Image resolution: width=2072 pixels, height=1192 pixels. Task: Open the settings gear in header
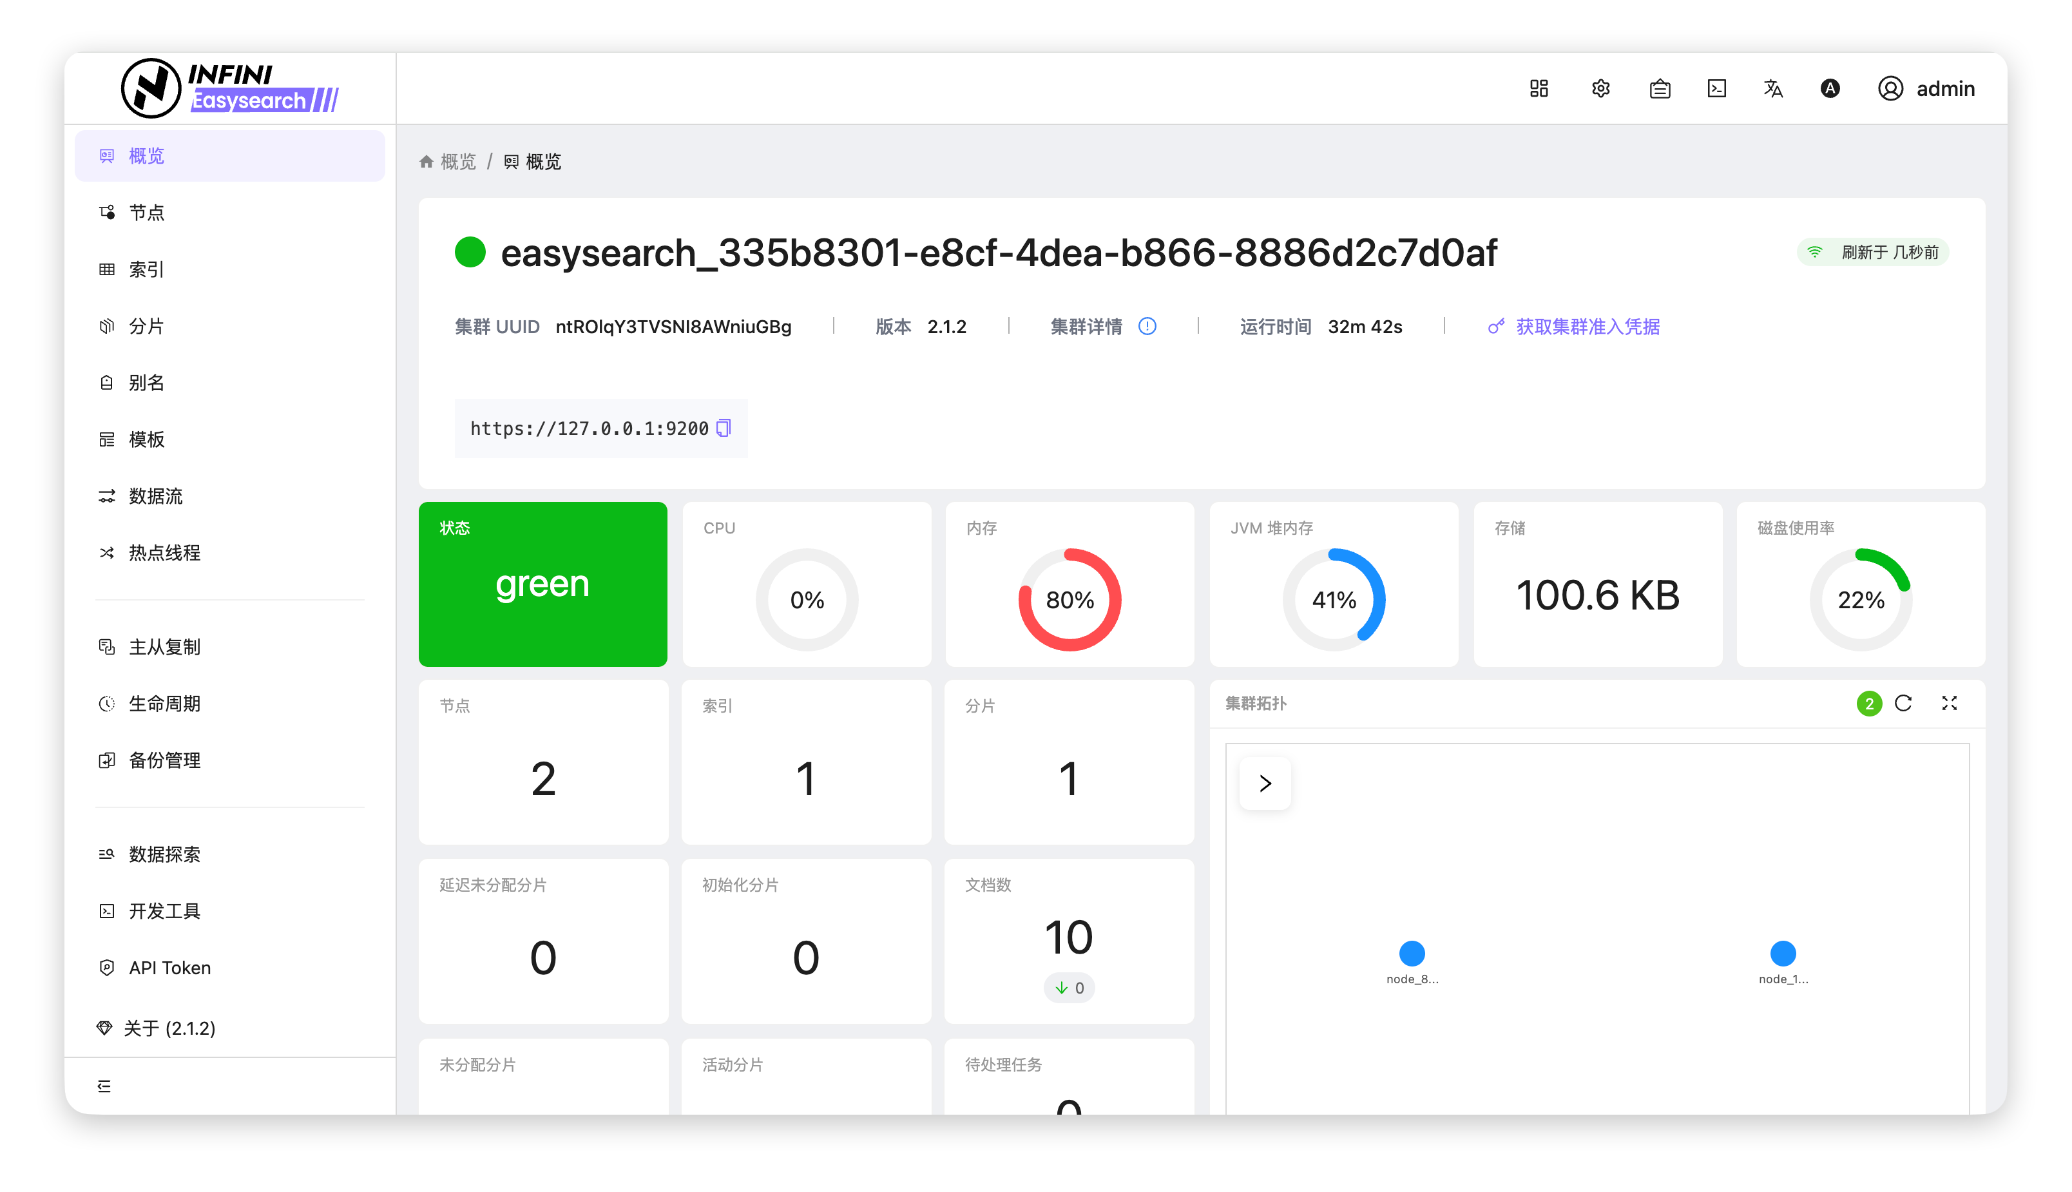point(1600,88)
